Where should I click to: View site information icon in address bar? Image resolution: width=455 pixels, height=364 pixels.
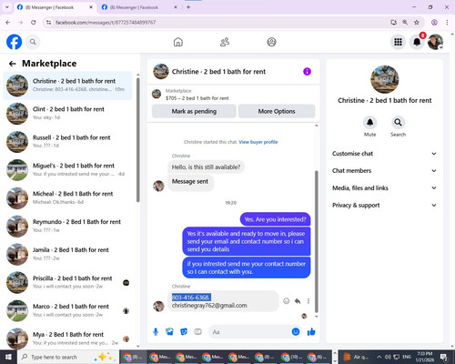tap(48, 22)
